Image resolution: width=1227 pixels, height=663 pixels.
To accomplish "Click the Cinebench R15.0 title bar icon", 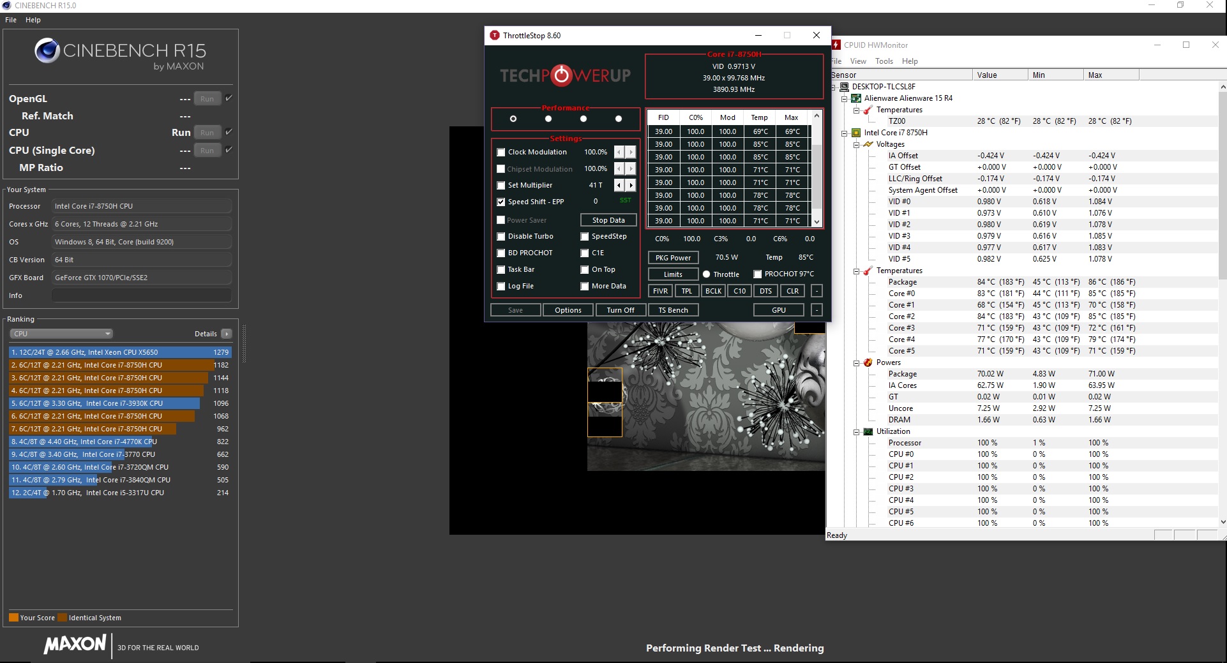I will click(7, 5).
